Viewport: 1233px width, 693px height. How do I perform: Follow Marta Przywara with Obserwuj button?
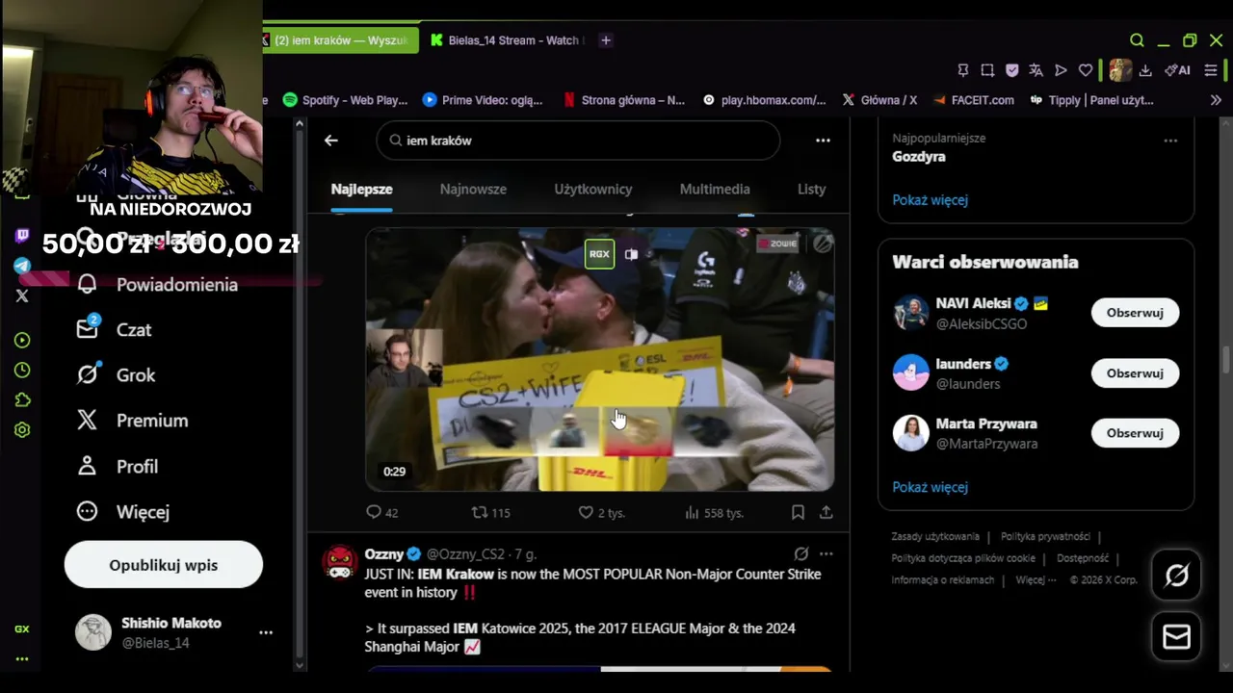click(x=1135, y=433)
